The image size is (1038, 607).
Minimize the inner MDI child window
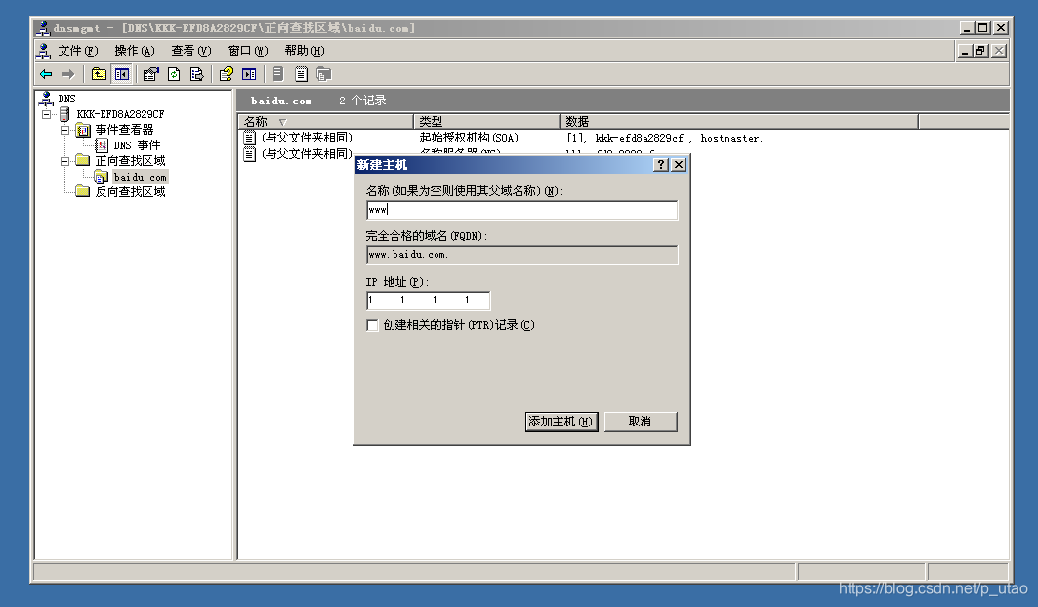965,51
